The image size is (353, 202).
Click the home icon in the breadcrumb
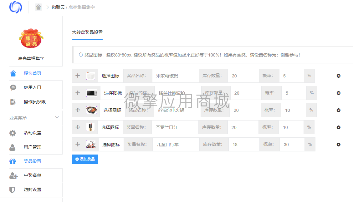pos(38,7)
